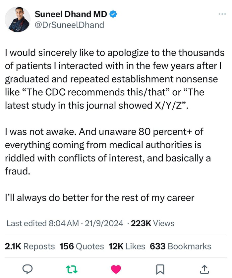The height and width of the screenshot is (278, 232).
Task: Visit the @DrSuneelDhand handle link
Action: coord(69,25)
